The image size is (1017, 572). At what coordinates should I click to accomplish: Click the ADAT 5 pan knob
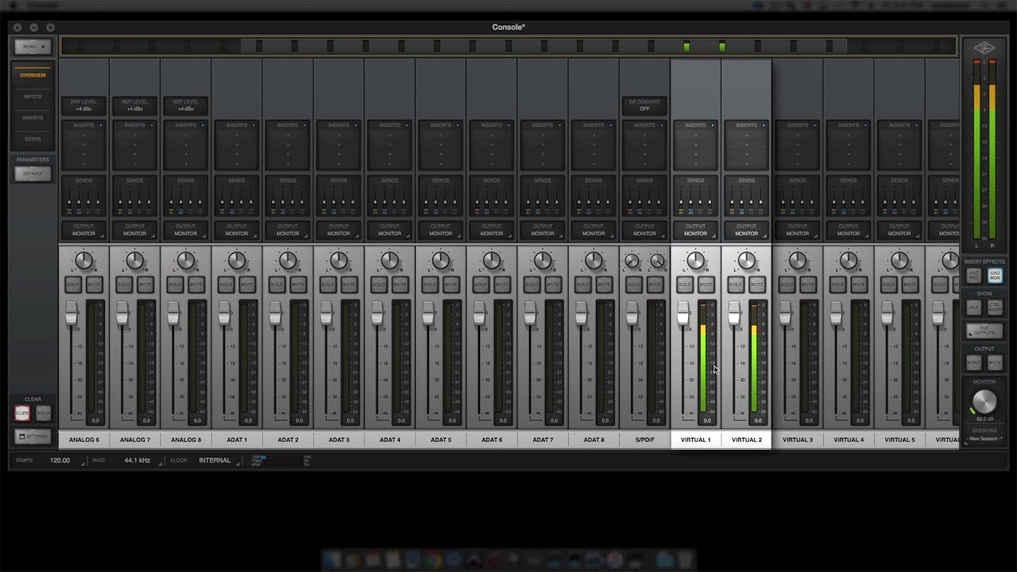pos(441,261)
